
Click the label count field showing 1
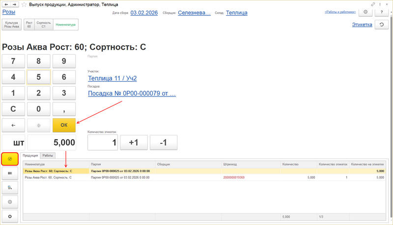click(103, 143)
